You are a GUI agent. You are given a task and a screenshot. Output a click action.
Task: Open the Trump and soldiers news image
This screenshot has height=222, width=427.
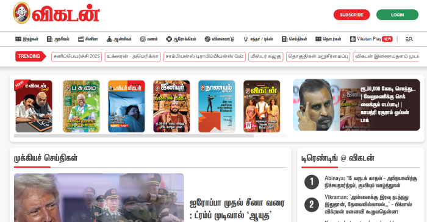[99, 198]
